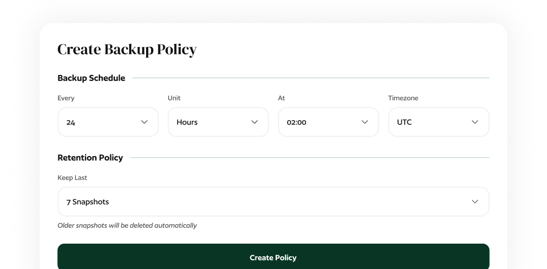
Task: Click the older snapshots deletion helper text
Action: pos(127,225)
